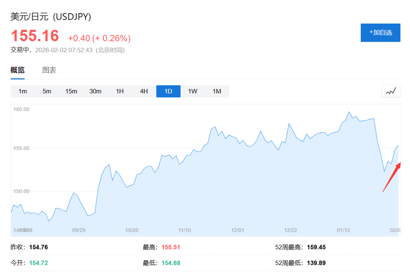Switch chart to 15m interval
The width and height of the screenshot is (410, 279).
[71, 91]
